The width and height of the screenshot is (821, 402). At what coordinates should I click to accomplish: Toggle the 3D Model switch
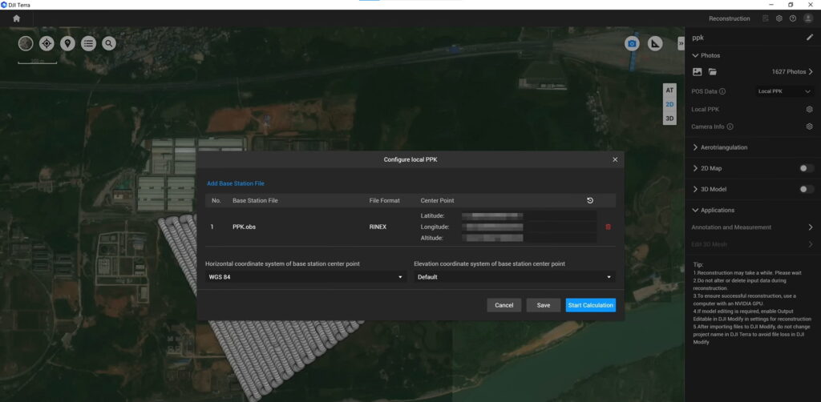click(807, 189)
